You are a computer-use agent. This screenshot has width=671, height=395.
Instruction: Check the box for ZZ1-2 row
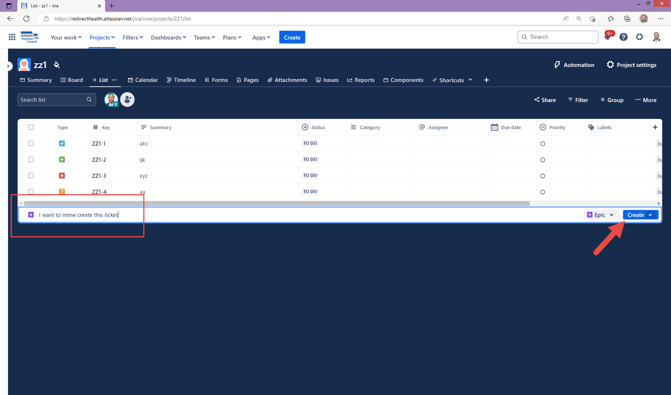click(x=31, y=159)
